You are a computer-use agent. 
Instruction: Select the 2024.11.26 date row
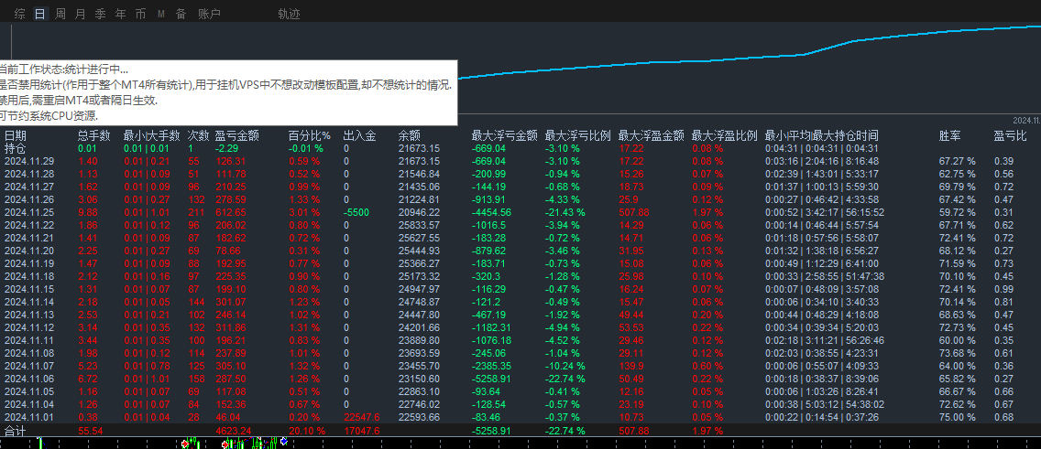click(30, 199)
